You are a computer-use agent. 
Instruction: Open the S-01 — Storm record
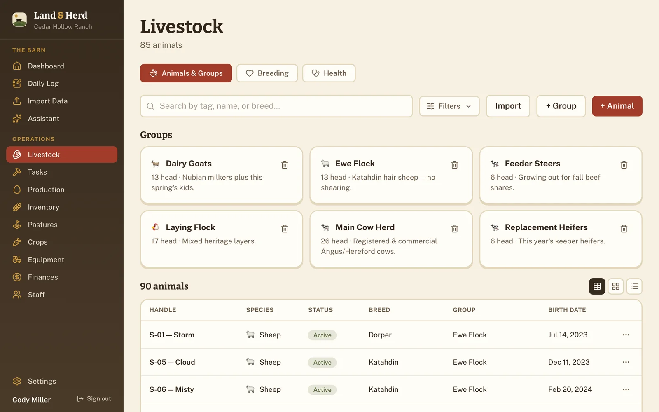172,335
